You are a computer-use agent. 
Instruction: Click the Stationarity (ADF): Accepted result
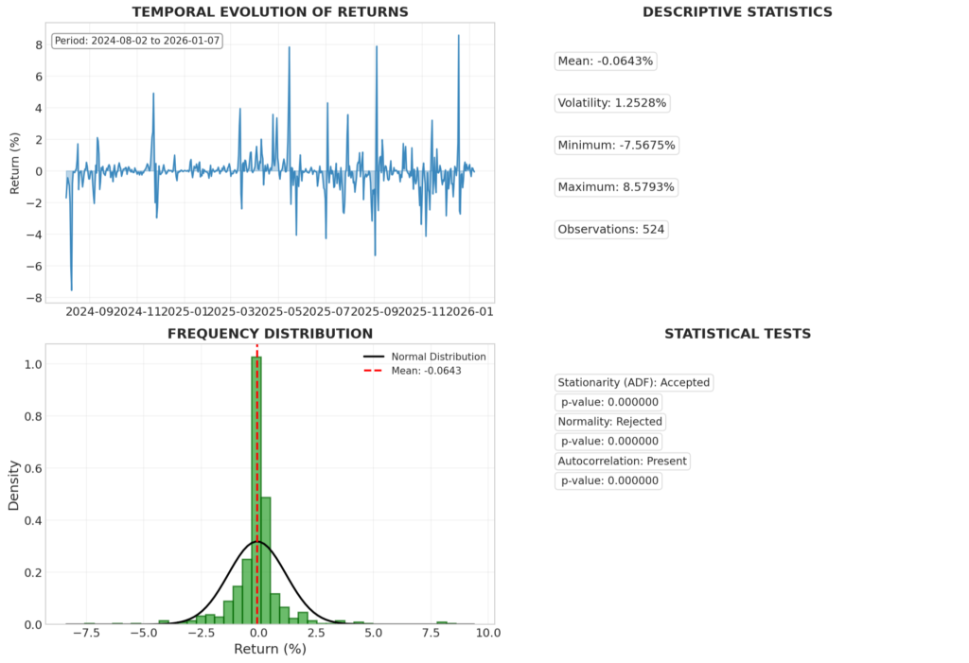(633, 383)
